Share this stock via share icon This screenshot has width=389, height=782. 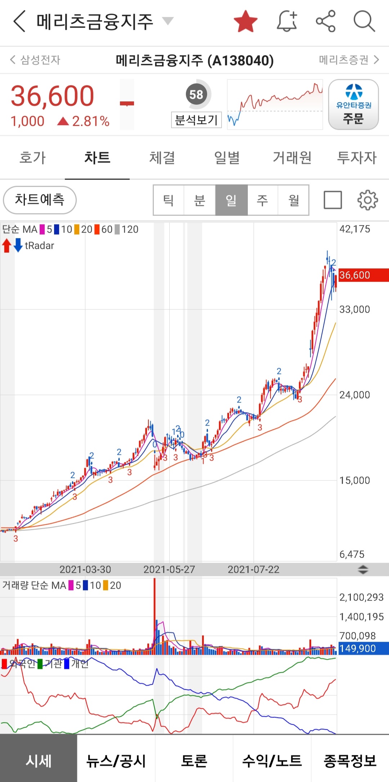click(x=326, y=21)
